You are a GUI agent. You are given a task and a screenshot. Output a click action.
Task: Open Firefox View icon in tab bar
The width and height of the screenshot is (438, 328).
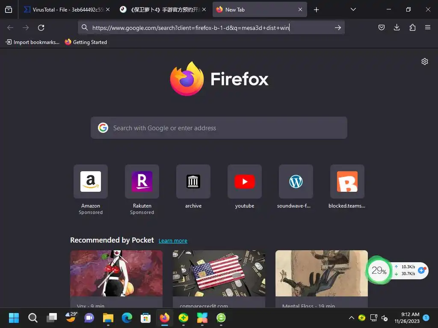[x=9, y=9]
